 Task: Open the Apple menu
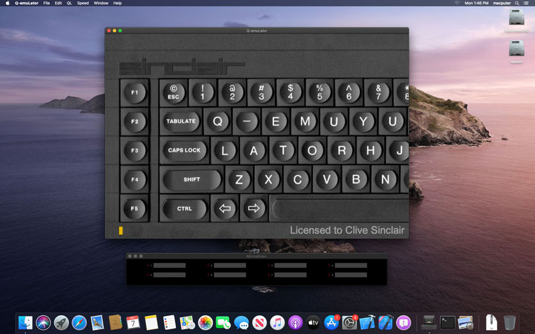point(7,3)
